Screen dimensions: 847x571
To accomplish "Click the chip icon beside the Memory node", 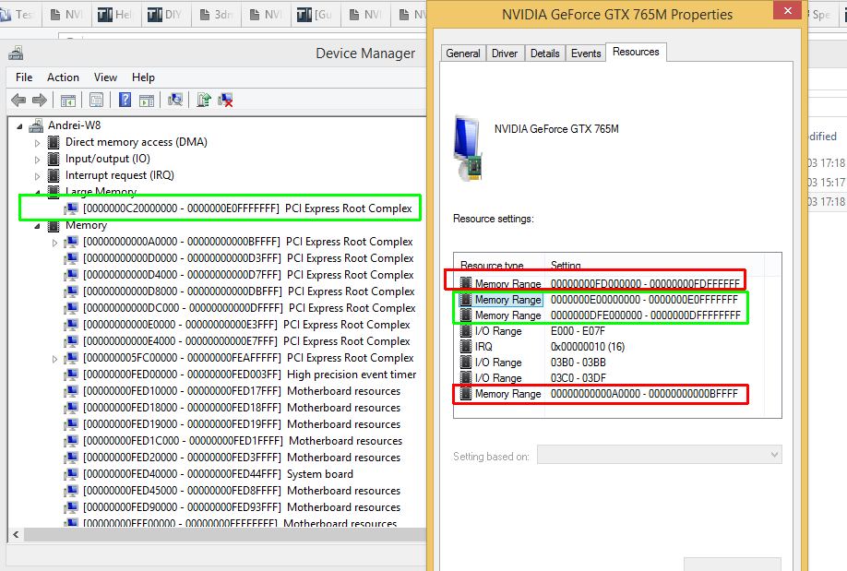I will click(x=54, y=225).
